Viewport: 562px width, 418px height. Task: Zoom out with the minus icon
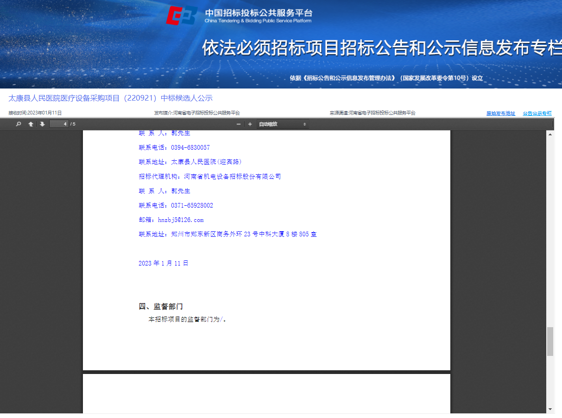239,124
